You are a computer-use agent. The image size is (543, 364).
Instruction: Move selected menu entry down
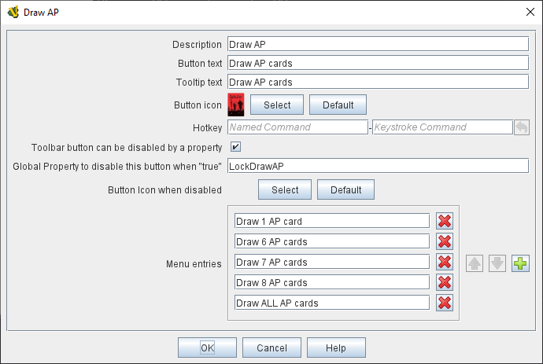[497, 263]
